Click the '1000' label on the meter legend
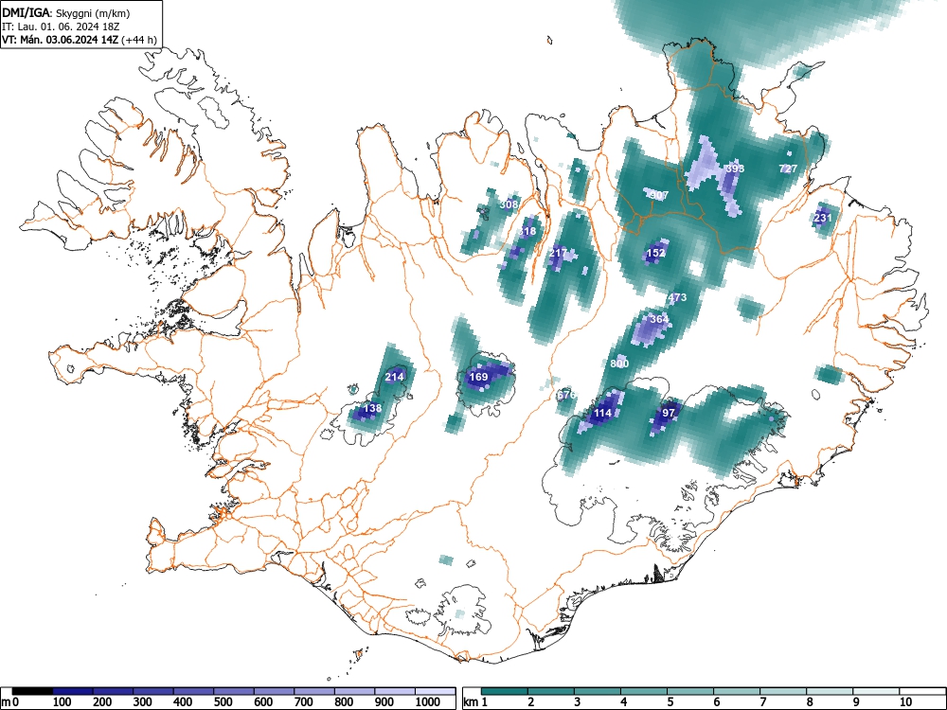 (x=427, y=702)
